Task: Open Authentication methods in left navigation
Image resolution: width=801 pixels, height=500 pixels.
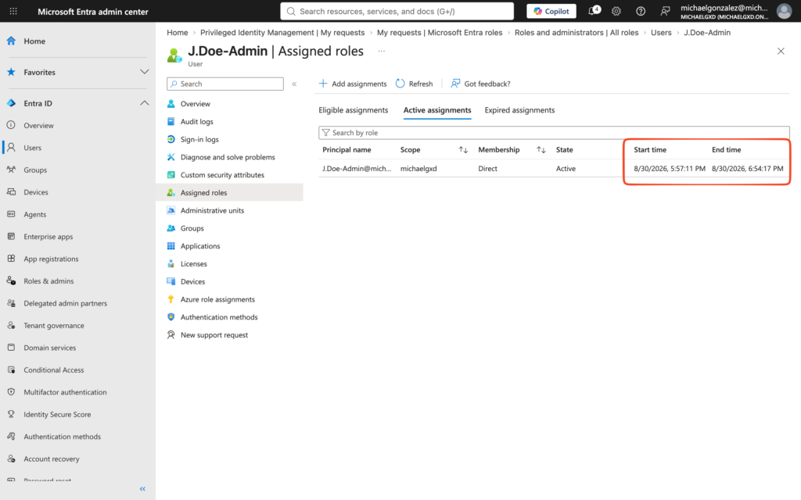Action: [x=63, y=437]
